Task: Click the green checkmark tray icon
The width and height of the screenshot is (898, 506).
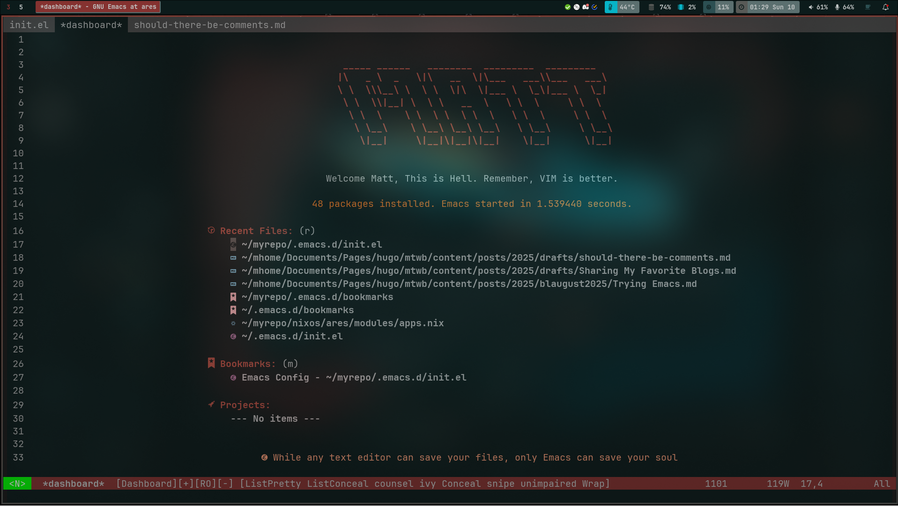Action: coord(568,7)
